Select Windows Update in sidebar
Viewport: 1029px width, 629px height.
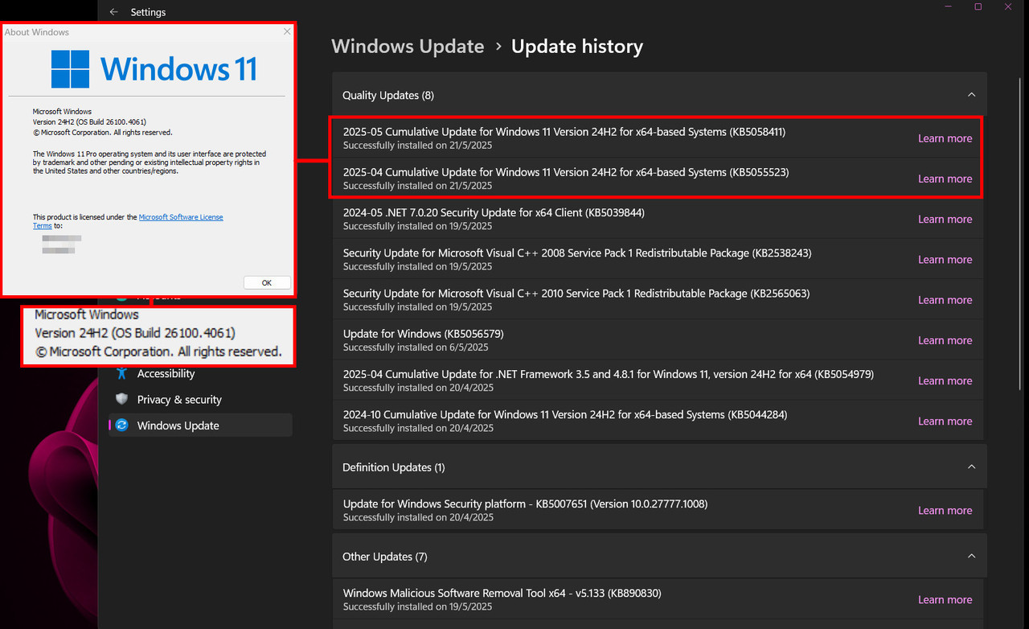(200, 425)
